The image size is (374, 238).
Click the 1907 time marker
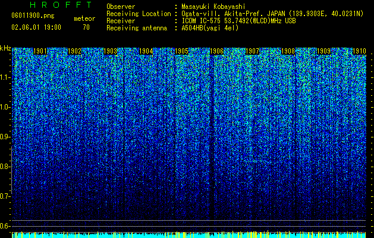(x=252, y=51)
